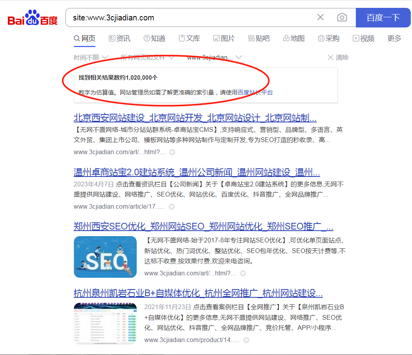
Task: Expand the 时间不限 time filter dropdown
Action: pyautogui.click(x=91, y=57)
